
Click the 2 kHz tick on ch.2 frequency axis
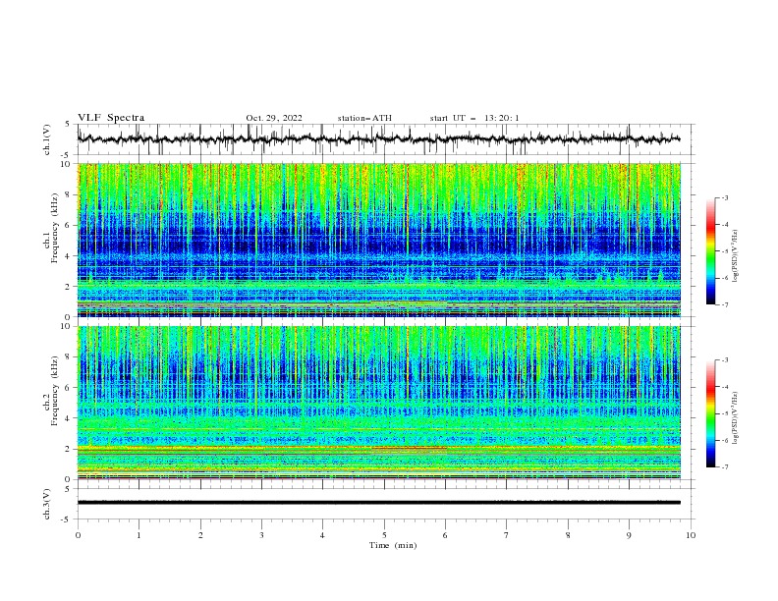coord(69,449)
